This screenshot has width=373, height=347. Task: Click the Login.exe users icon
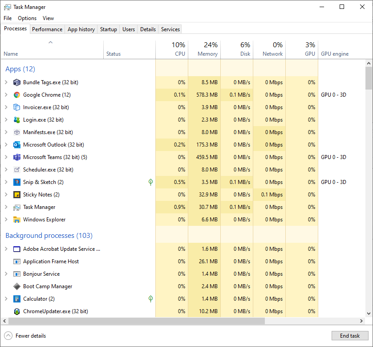[16, 120]
